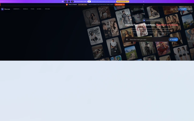Screen dimensions: 194x121
Task: Open the sleeping woman thumbnail
Action: (98, 52)
